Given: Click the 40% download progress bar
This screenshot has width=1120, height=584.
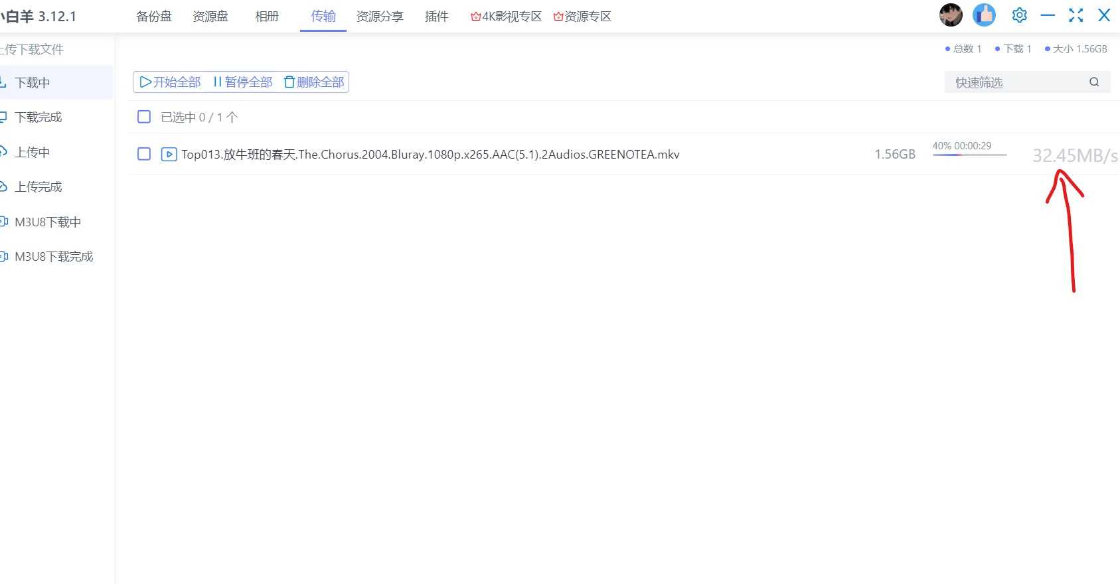Looking at the screenshot, I should tap(969, 155).
